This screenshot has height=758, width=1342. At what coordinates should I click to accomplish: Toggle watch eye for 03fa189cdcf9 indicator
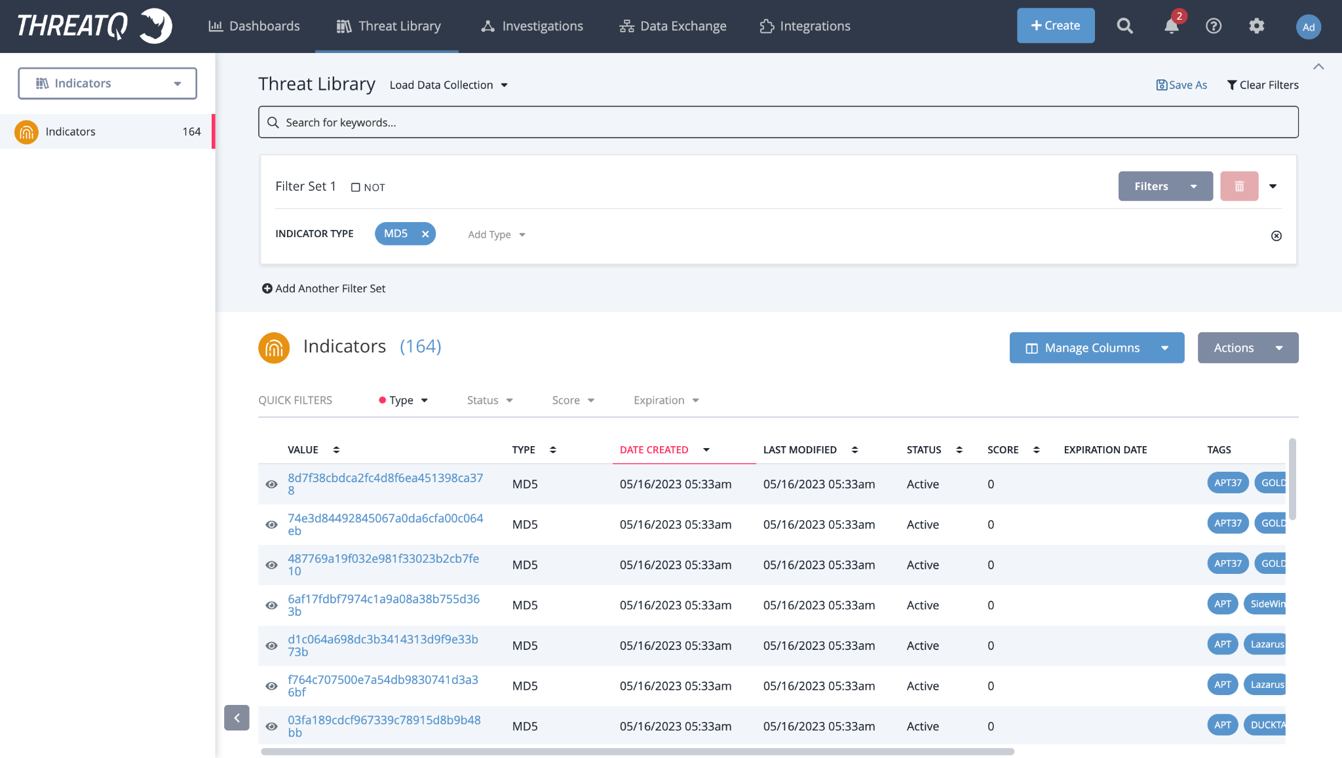(x=271, y=727)
